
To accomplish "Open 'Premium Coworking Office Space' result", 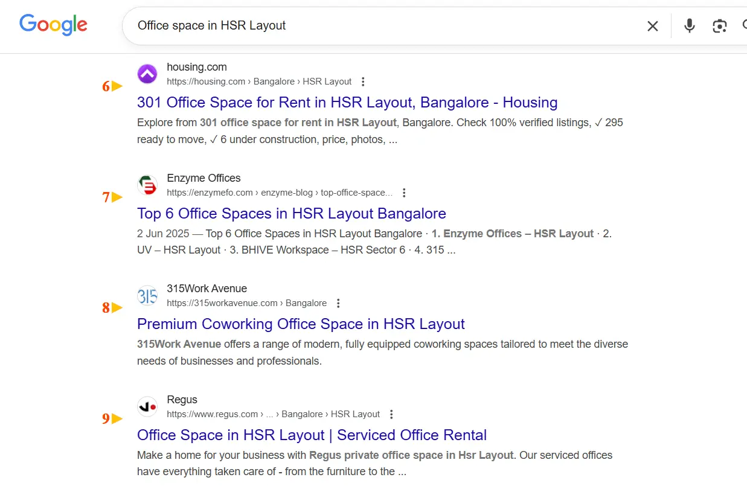I will pos(301,324).
